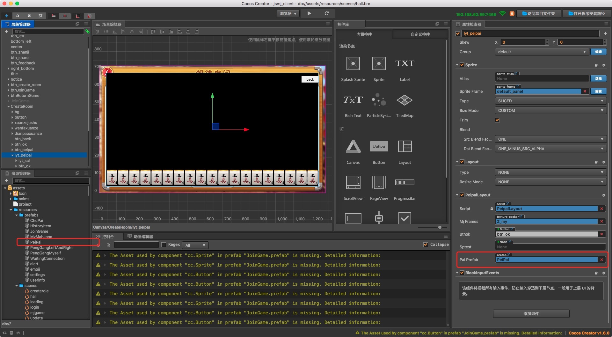Switch to the 自定义控件 tab
The width and height of the screenshot is (612, 337).
point(420,34)
